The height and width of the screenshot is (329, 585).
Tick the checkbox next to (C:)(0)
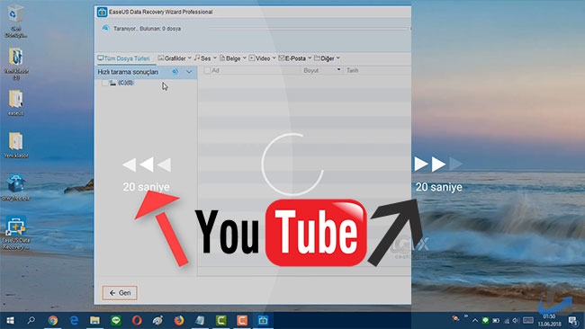104,83
